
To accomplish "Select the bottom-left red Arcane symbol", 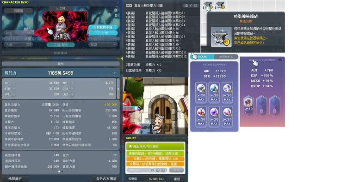I will 201,117.
